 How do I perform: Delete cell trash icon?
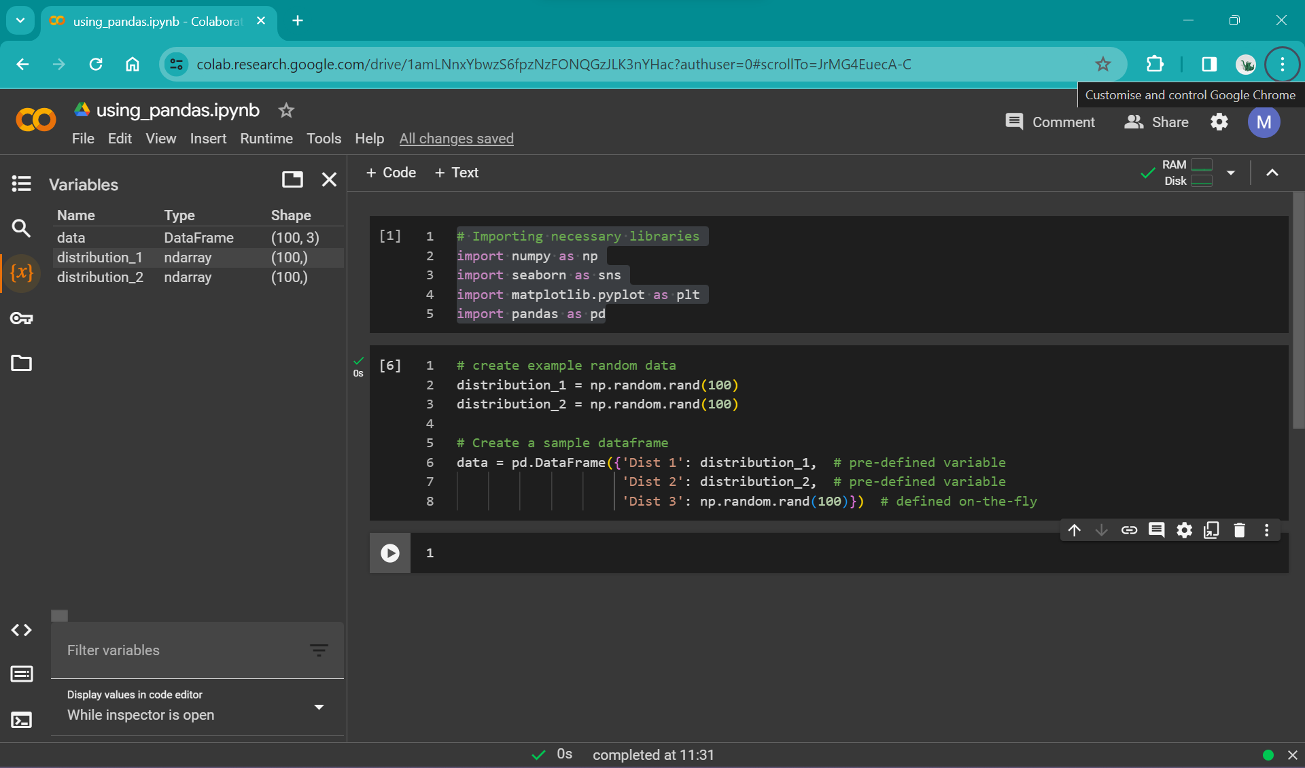pyautogui.click(x=1239, y=530)
